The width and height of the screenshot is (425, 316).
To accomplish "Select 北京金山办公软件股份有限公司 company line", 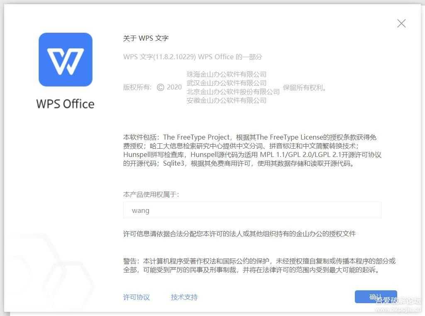I will 233,92.
